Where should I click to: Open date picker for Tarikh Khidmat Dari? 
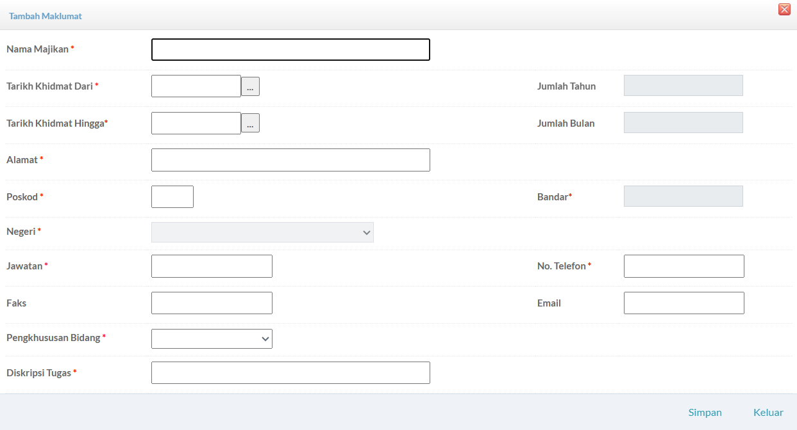[250, 86]
